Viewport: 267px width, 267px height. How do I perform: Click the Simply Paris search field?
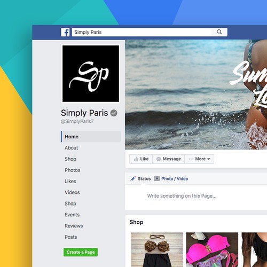pyautogui.click(x=142, y=32)
